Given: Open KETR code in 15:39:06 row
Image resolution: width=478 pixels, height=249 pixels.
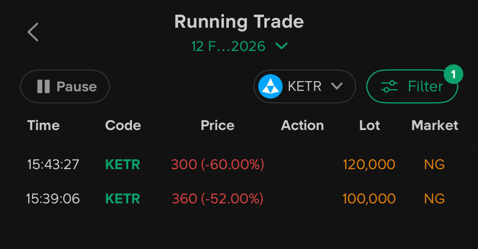Looking at the screenshot, I should (x=123, y=198).
